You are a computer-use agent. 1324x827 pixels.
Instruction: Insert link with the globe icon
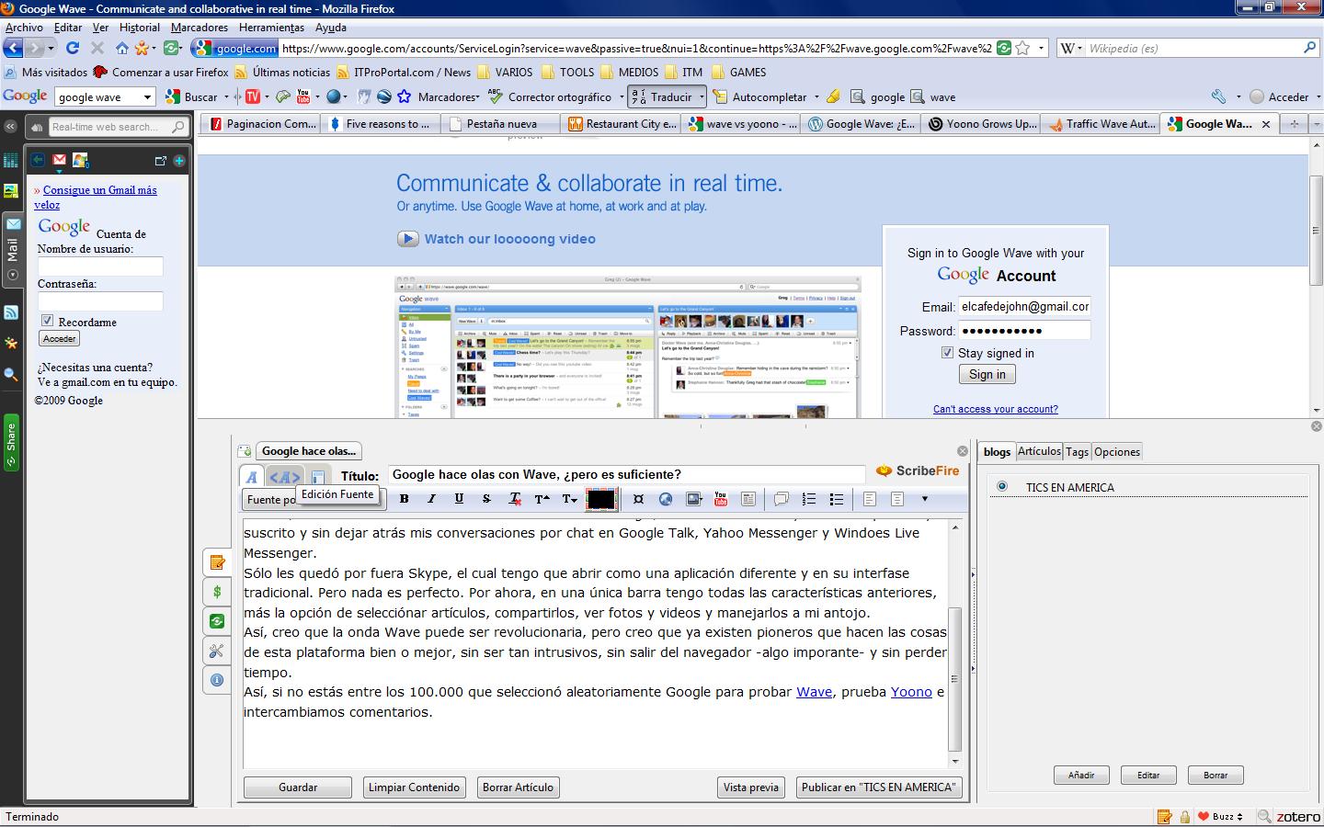click(x=666, y=499)
